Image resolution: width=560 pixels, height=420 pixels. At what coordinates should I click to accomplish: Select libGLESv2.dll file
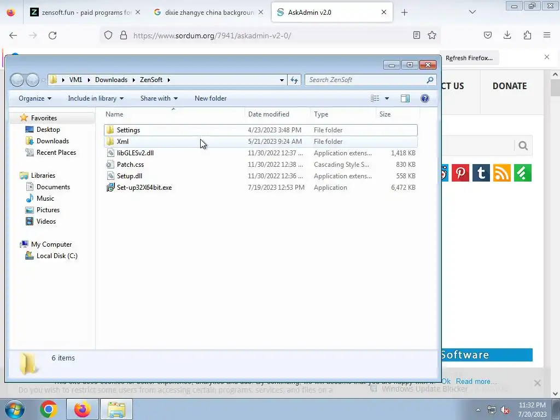point(261,153)
